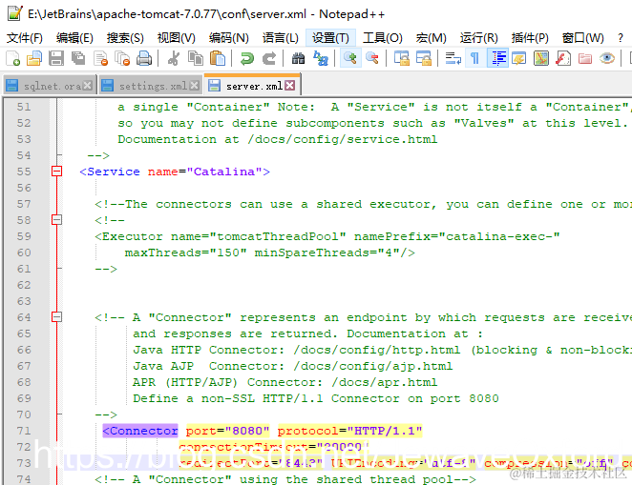Image resolution: width=632 pixels, height=485 pixels.
Task: Click protocol="HTTP/1.1" attribute text
Action: coord(349,431)
